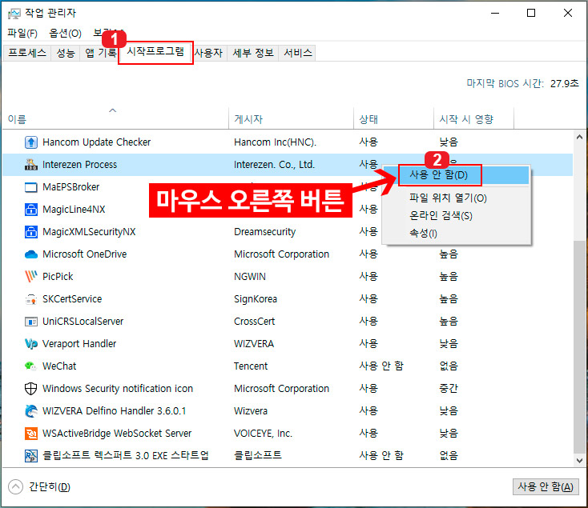Select the 시작프로그램 tab
This screenshot has width=588, height=508.
point(155,52)
